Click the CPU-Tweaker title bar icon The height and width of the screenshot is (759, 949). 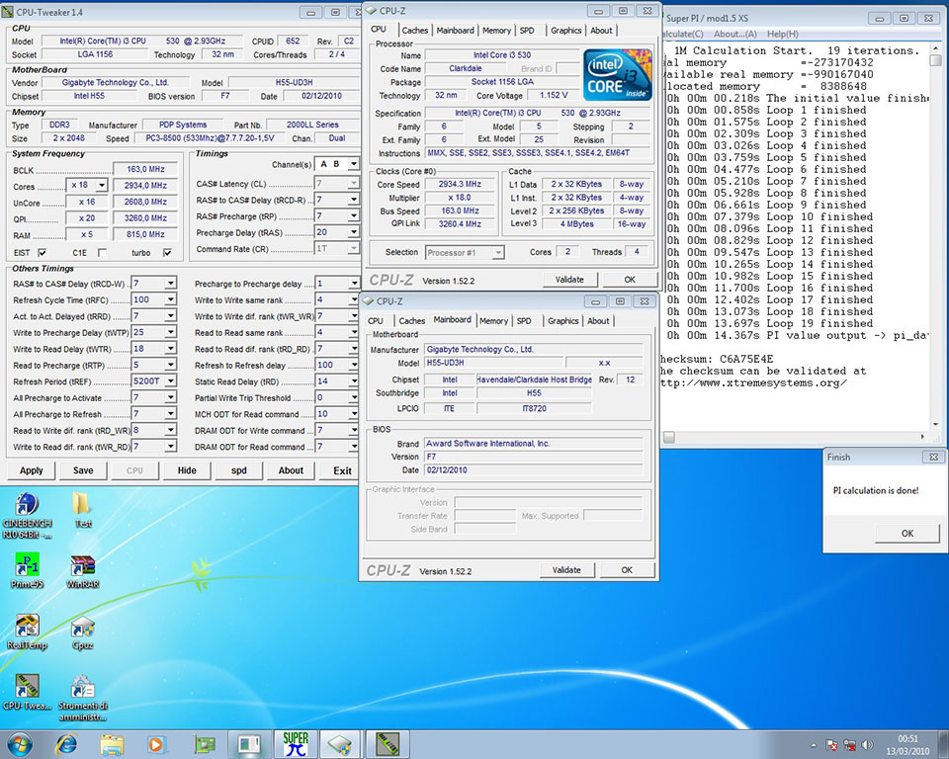[x=8, y=12]
